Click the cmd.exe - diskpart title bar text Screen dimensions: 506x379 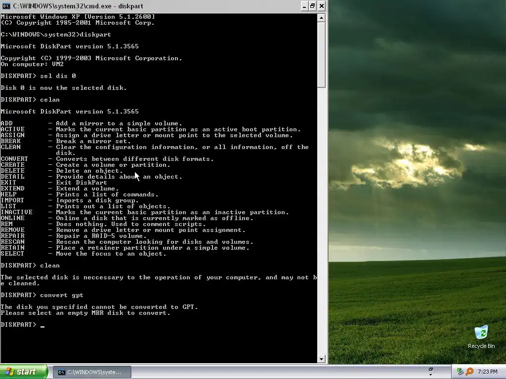pos(78,6)
